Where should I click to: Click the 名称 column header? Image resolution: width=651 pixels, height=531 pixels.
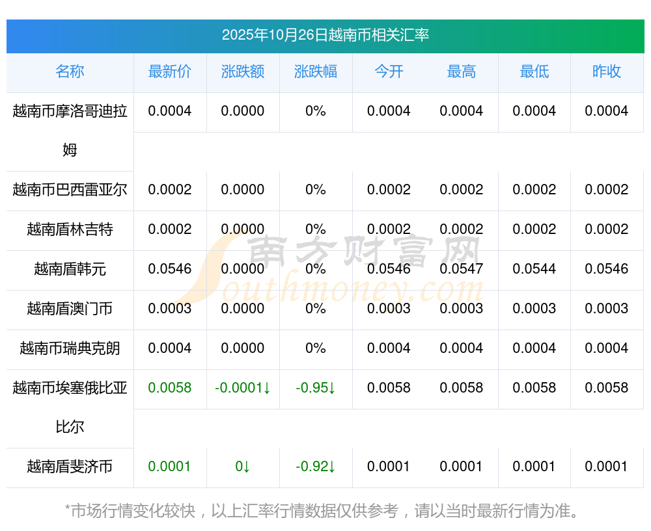[x=70, y=72]
